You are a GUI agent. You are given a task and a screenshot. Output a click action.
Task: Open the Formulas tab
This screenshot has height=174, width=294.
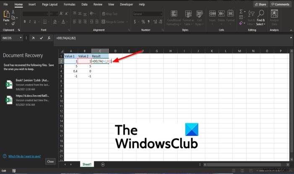[x=69, y=4]
